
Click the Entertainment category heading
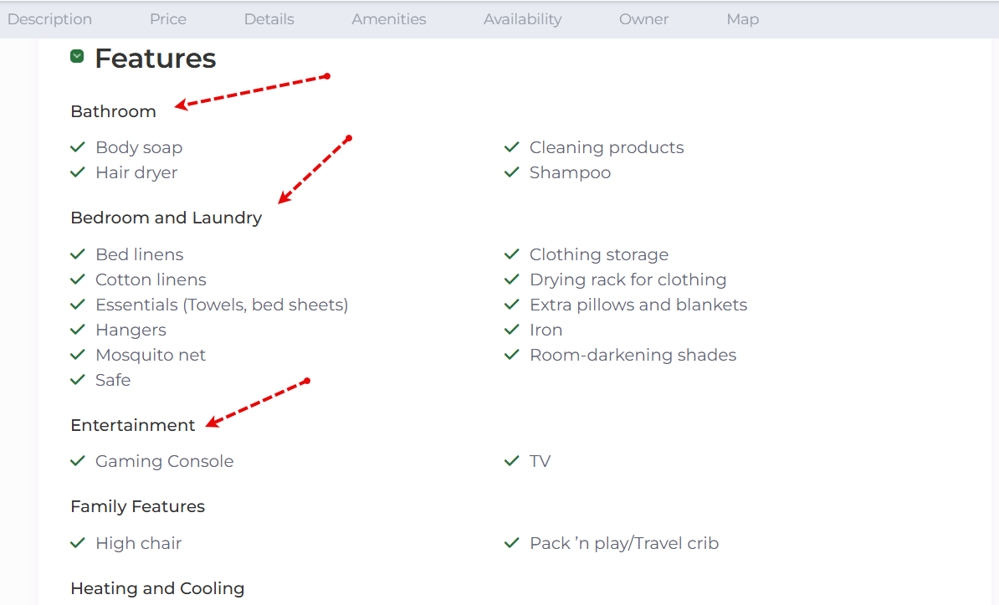[132, 425]
